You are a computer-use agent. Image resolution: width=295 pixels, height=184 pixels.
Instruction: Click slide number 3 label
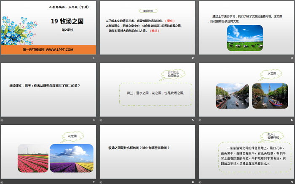[x=292, y=58]
